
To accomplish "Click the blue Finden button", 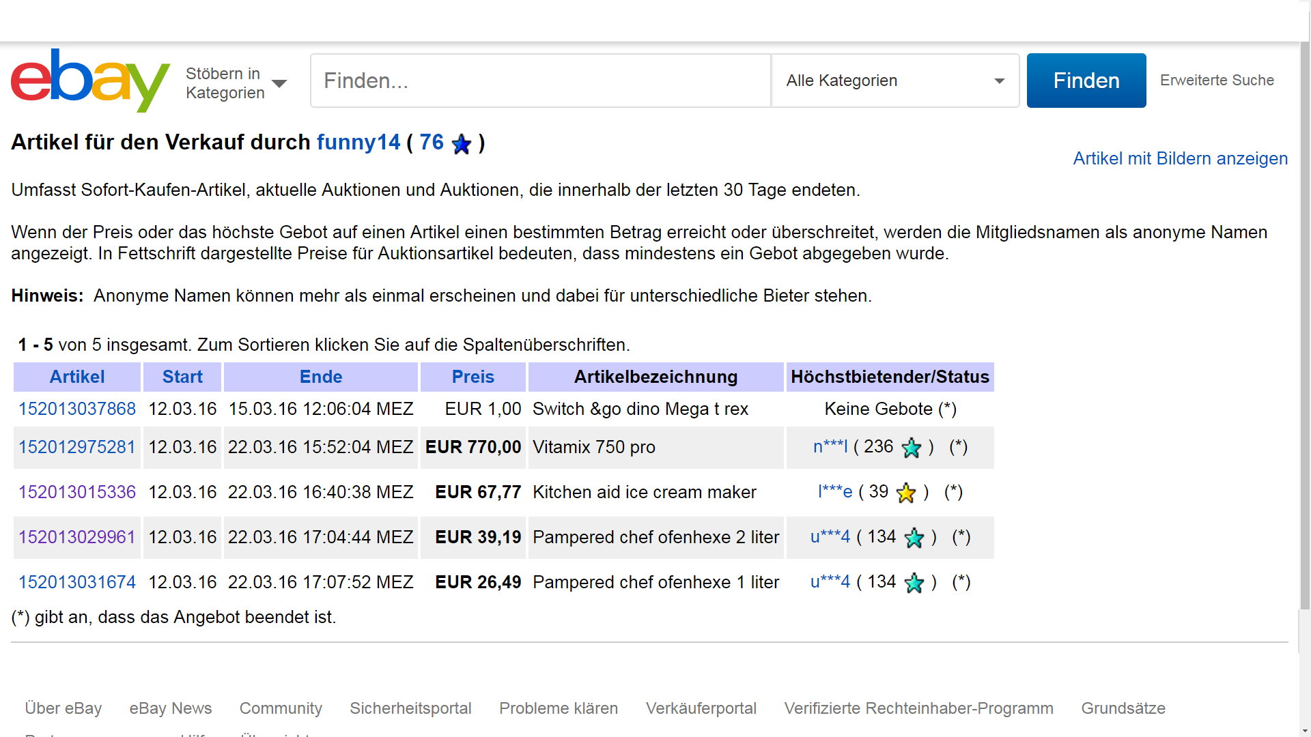I will 1086,81.
